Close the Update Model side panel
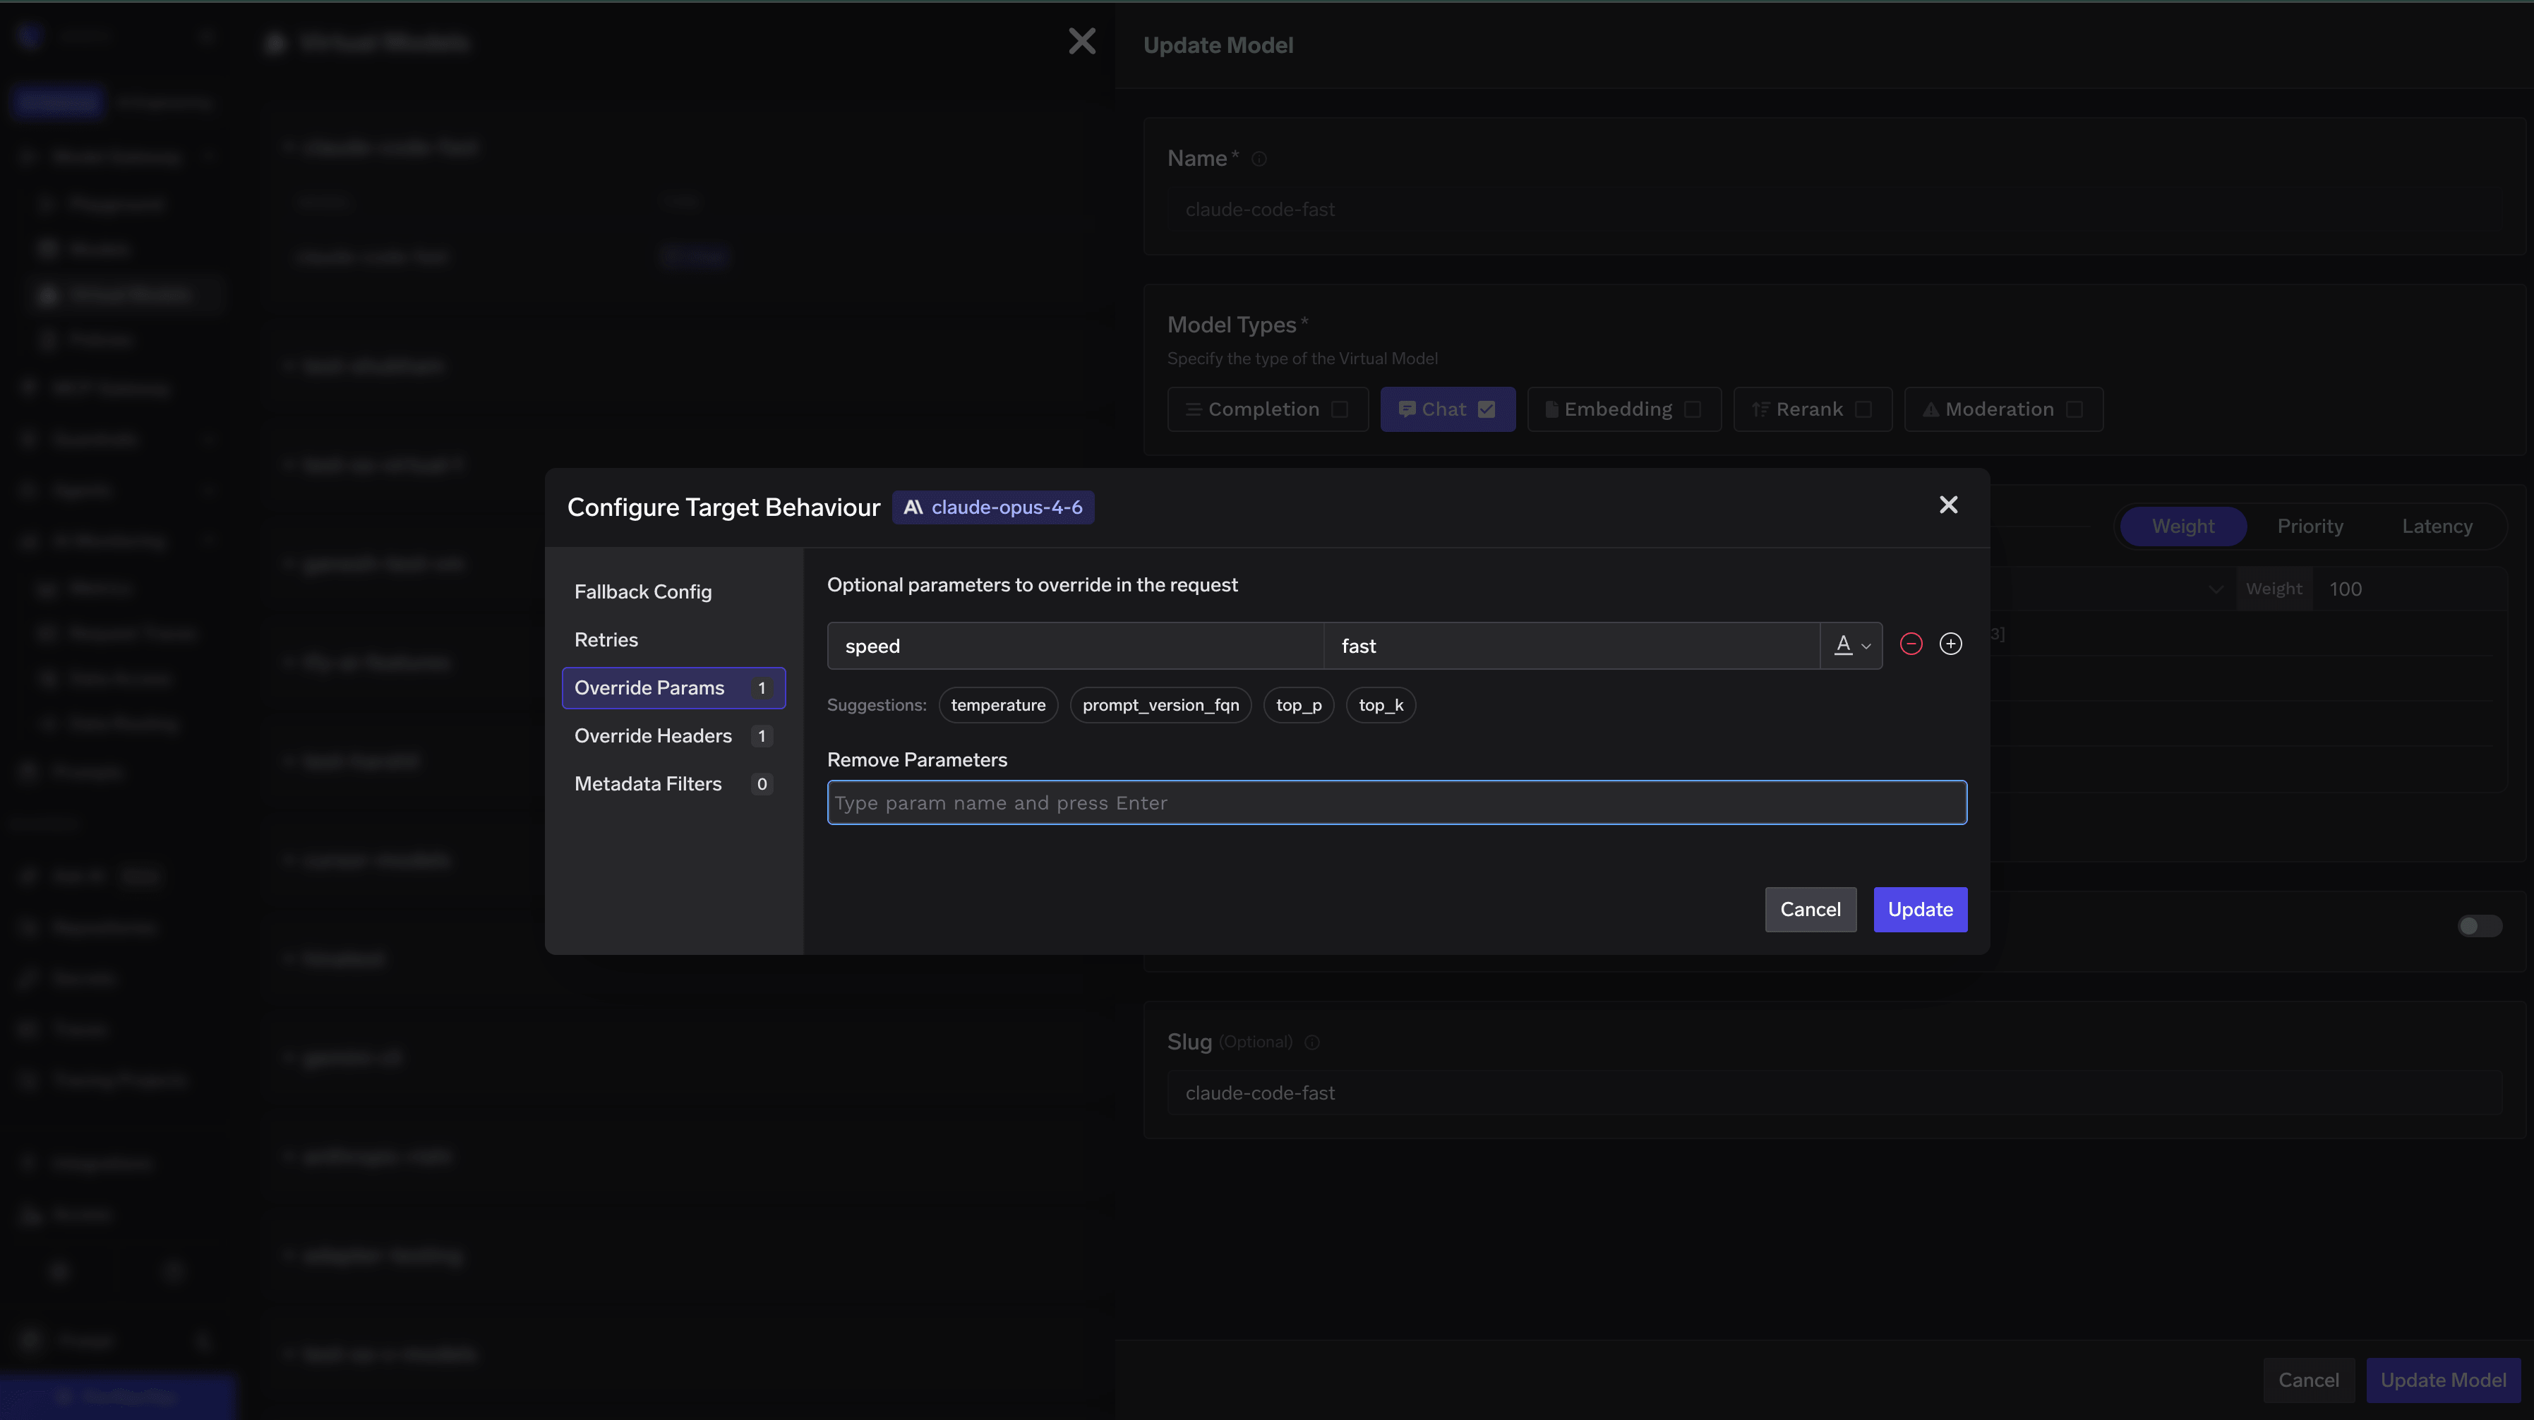The width and height of the screenshot is (2534, 1420). pos(1081,42)
